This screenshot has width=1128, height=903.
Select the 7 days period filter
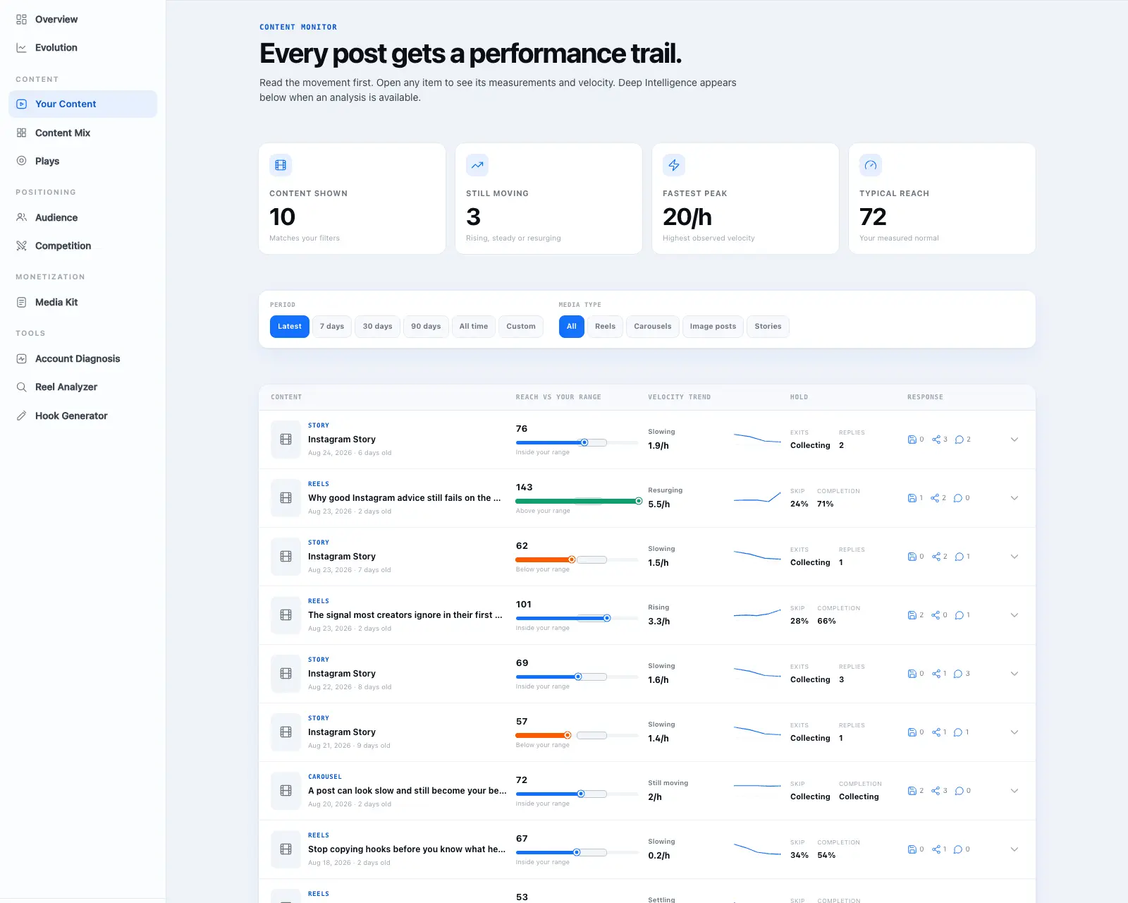tap(332, 327)
